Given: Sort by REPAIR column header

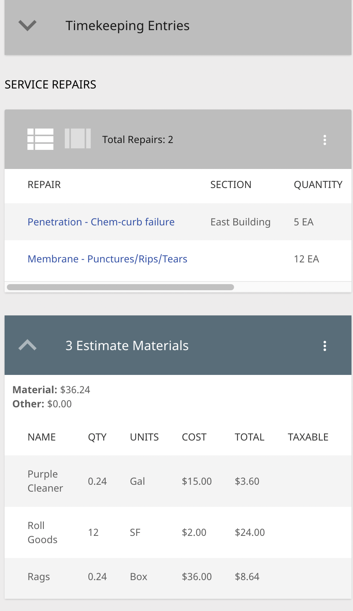Looking at the screenshot, I should 44,185.
